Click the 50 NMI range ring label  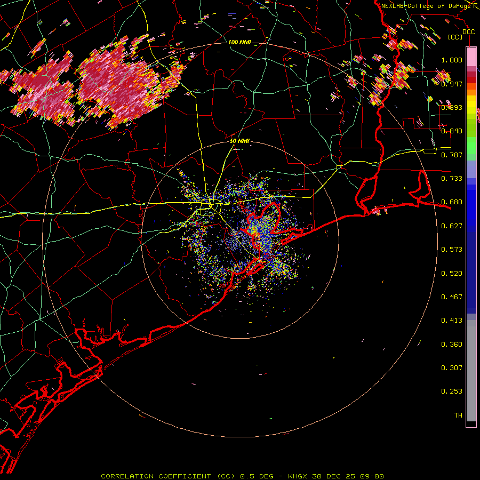(x=239, y=141)
